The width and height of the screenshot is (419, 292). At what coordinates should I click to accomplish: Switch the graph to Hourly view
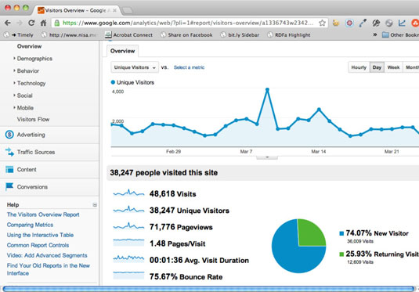coord(359,67)
